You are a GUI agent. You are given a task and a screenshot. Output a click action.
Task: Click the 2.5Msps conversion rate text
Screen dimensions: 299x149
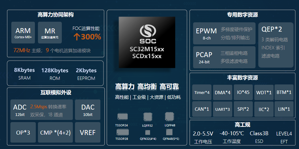39,107
